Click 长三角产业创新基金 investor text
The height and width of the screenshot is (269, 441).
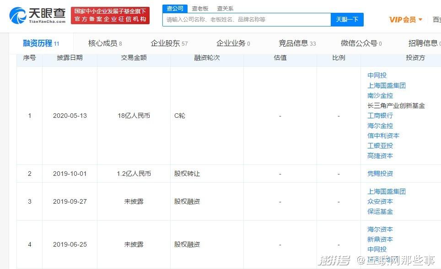pyautogui.click(x=396, y=105)
